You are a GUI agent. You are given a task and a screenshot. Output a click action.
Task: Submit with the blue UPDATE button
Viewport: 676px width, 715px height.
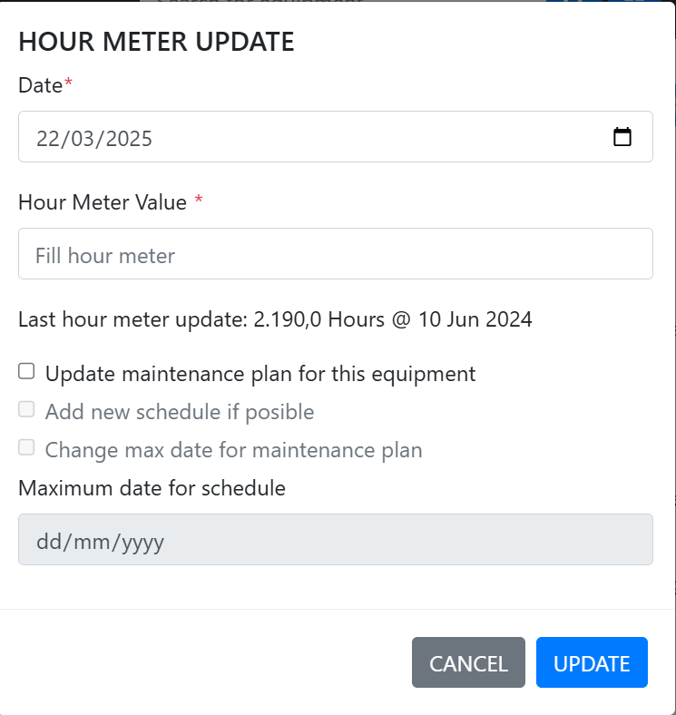tap(592, 663)
